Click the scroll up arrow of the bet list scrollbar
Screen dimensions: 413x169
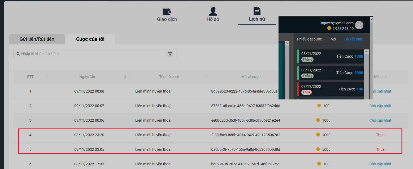tap(367, 52)
